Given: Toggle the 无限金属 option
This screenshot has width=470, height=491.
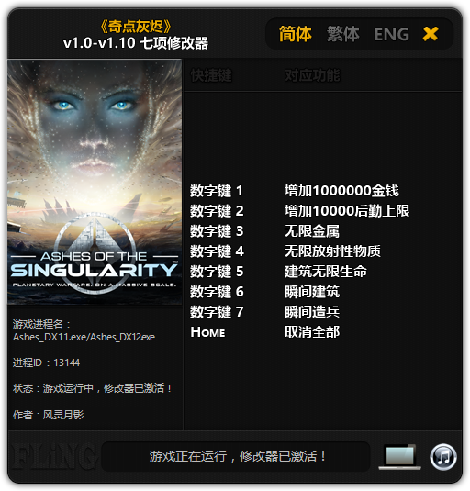Looking at the screenshot, I should point(312,231).
